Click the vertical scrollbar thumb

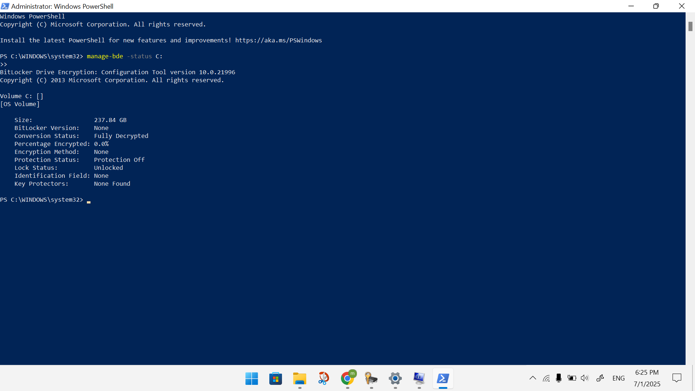(x=690, y=26)
